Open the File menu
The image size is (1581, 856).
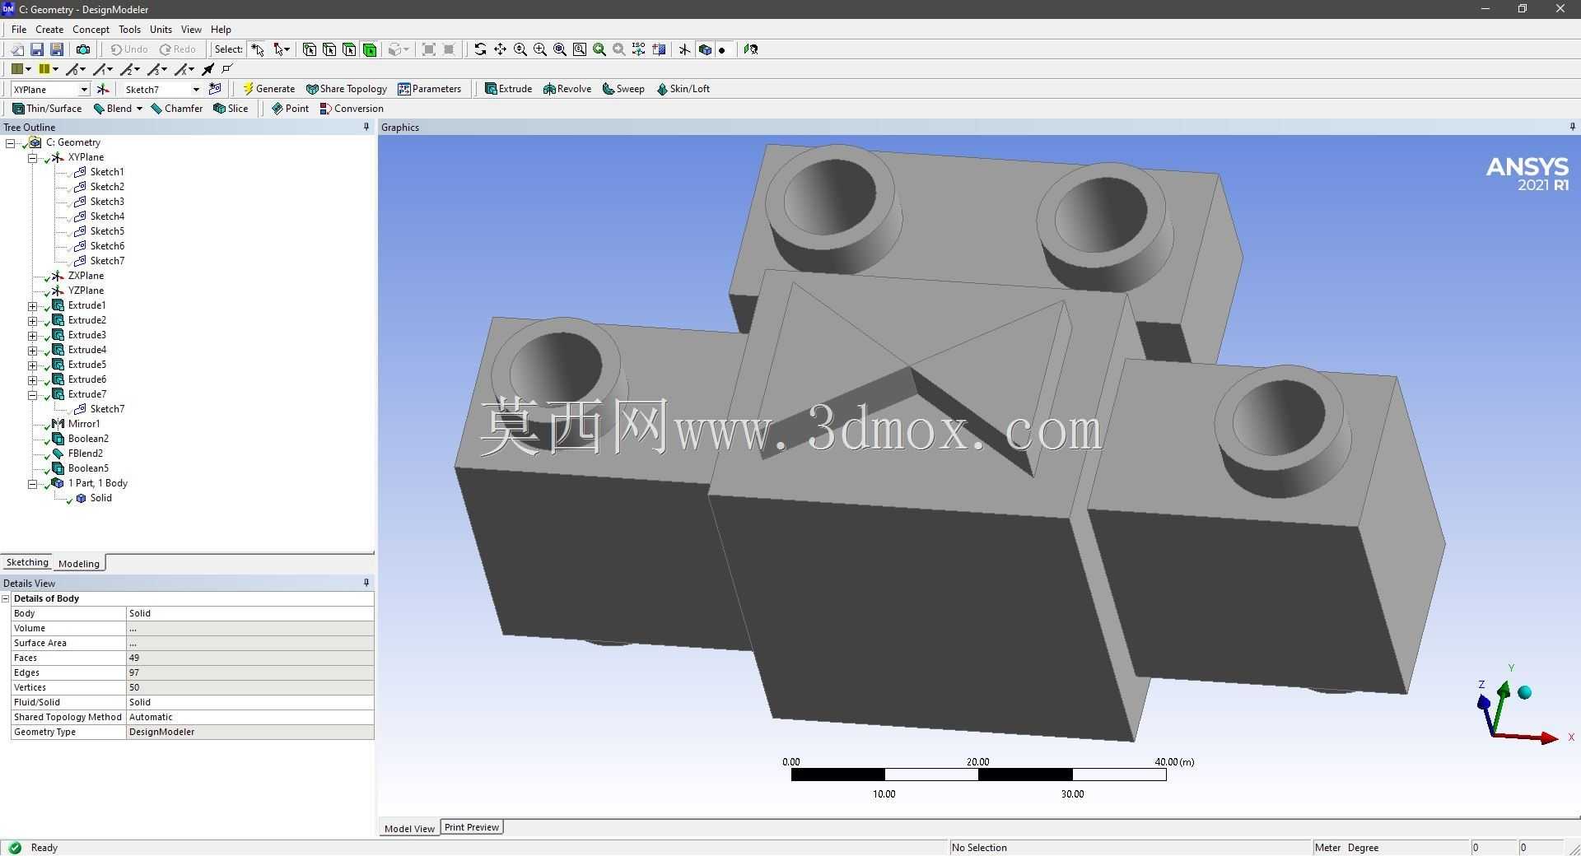[x=19, y=29]
